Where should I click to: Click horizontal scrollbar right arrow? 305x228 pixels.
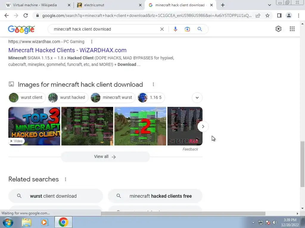tap(298, 213)
